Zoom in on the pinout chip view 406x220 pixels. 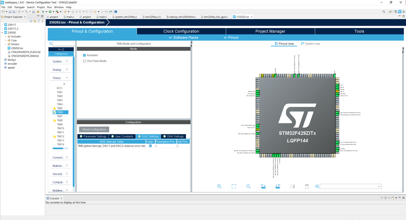pos(219,186)
